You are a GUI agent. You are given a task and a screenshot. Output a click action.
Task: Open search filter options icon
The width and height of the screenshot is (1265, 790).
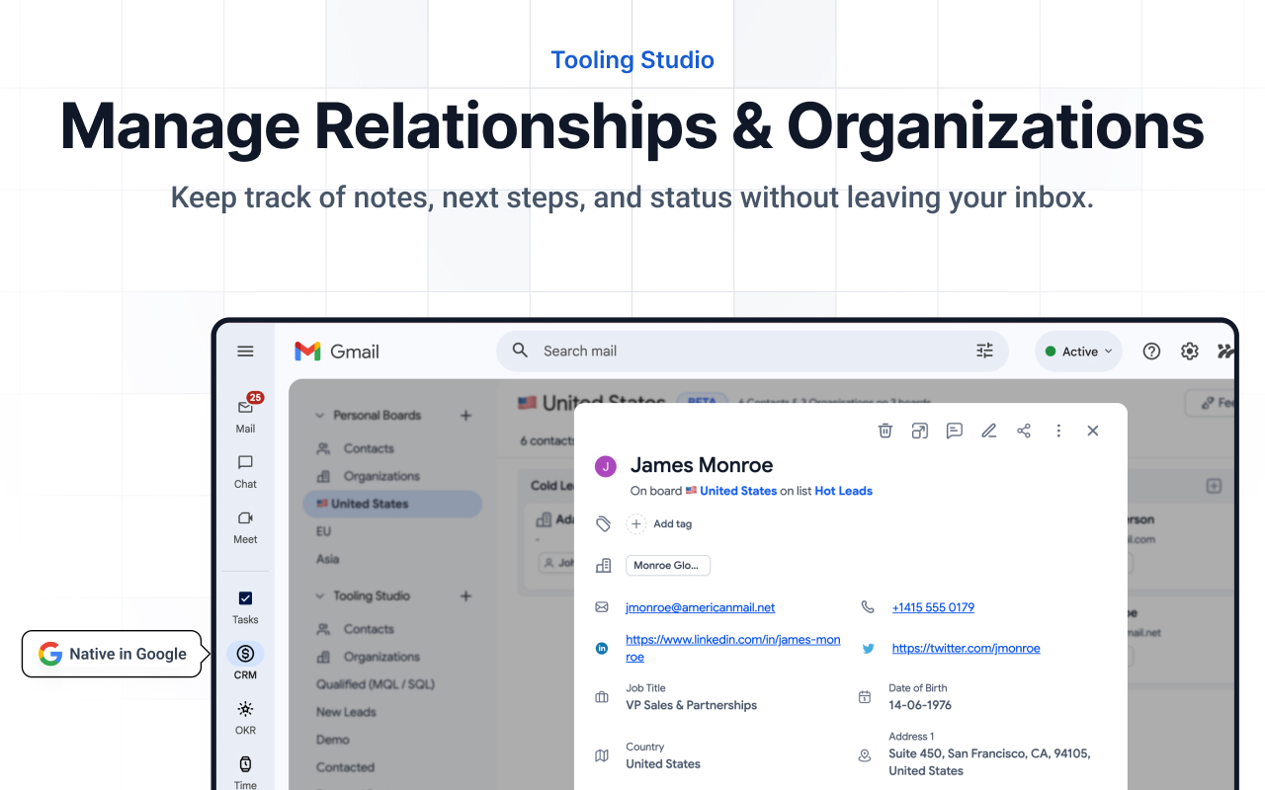point(984,351)
